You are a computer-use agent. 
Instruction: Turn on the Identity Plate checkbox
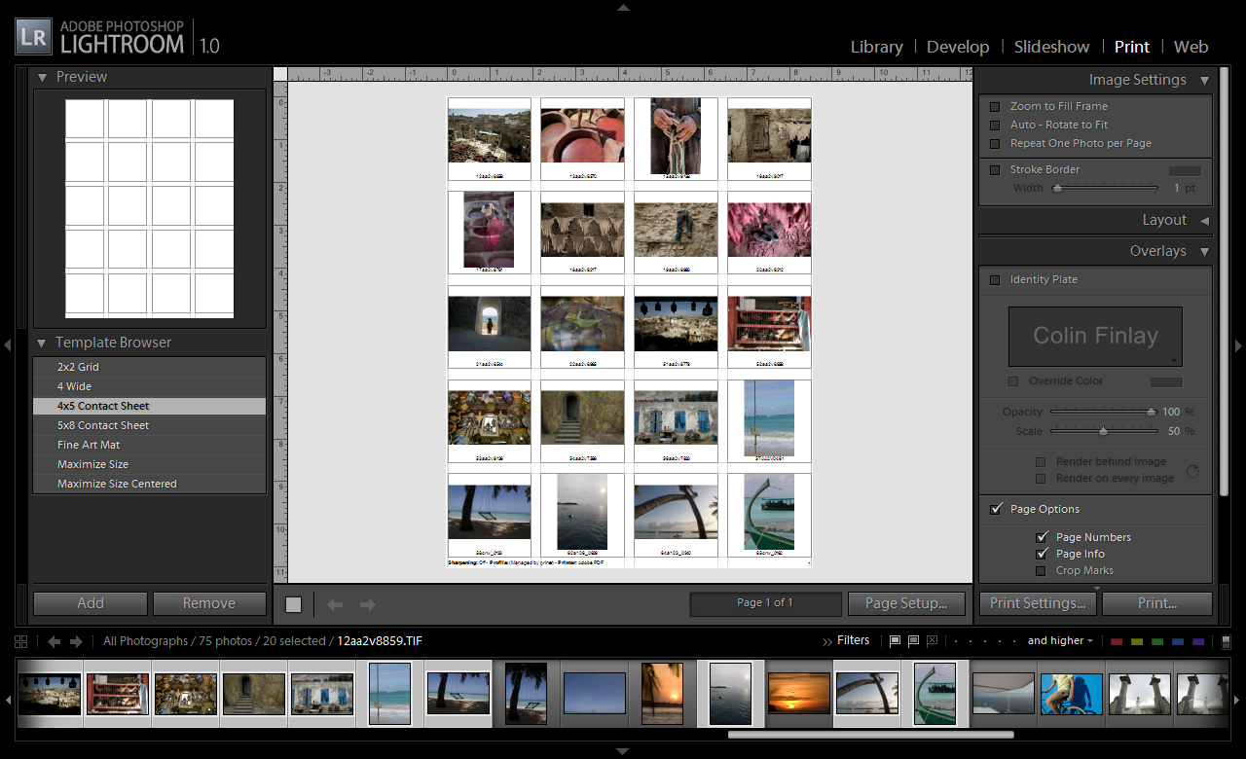click(x=995, y=280)
